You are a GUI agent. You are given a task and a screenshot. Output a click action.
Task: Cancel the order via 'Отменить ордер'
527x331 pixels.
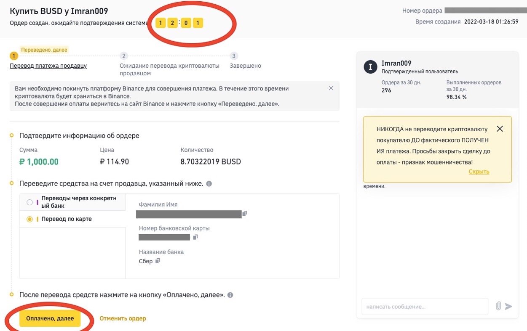tap(123, 318)
